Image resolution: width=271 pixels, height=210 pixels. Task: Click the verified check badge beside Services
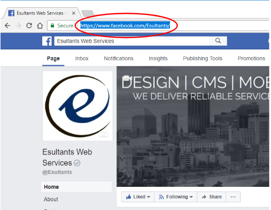click(77, 163)
